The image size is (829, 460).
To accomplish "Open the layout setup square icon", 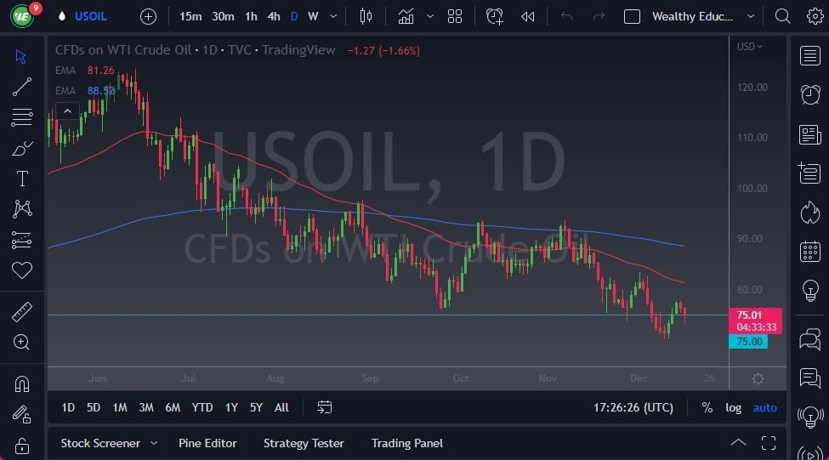I will point(632,16).
